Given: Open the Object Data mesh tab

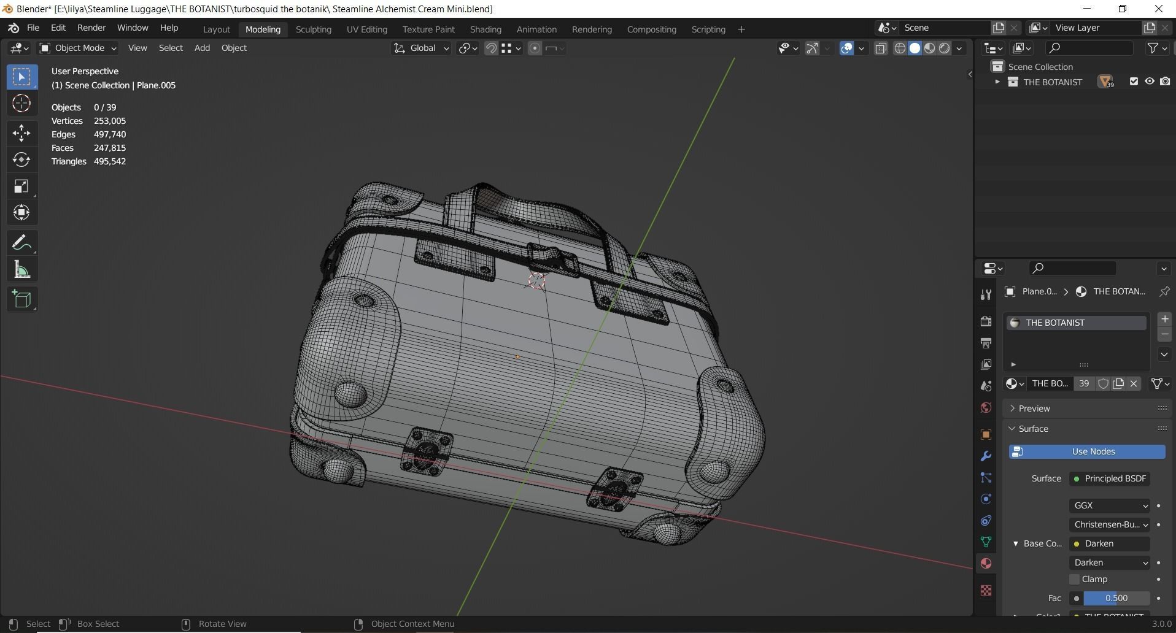Looking at the screenshot, I should click(x=986, y=542).
